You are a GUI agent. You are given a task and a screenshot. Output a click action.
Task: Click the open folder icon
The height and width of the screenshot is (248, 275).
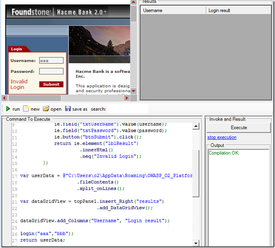point(46,109)
